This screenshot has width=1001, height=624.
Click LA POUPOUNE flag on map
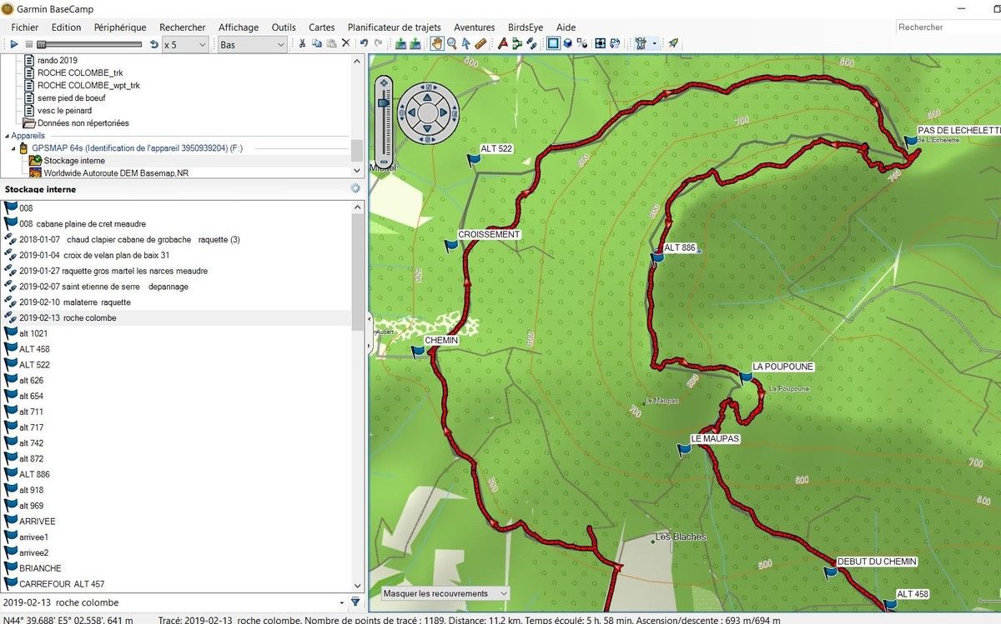coord(747,378)
